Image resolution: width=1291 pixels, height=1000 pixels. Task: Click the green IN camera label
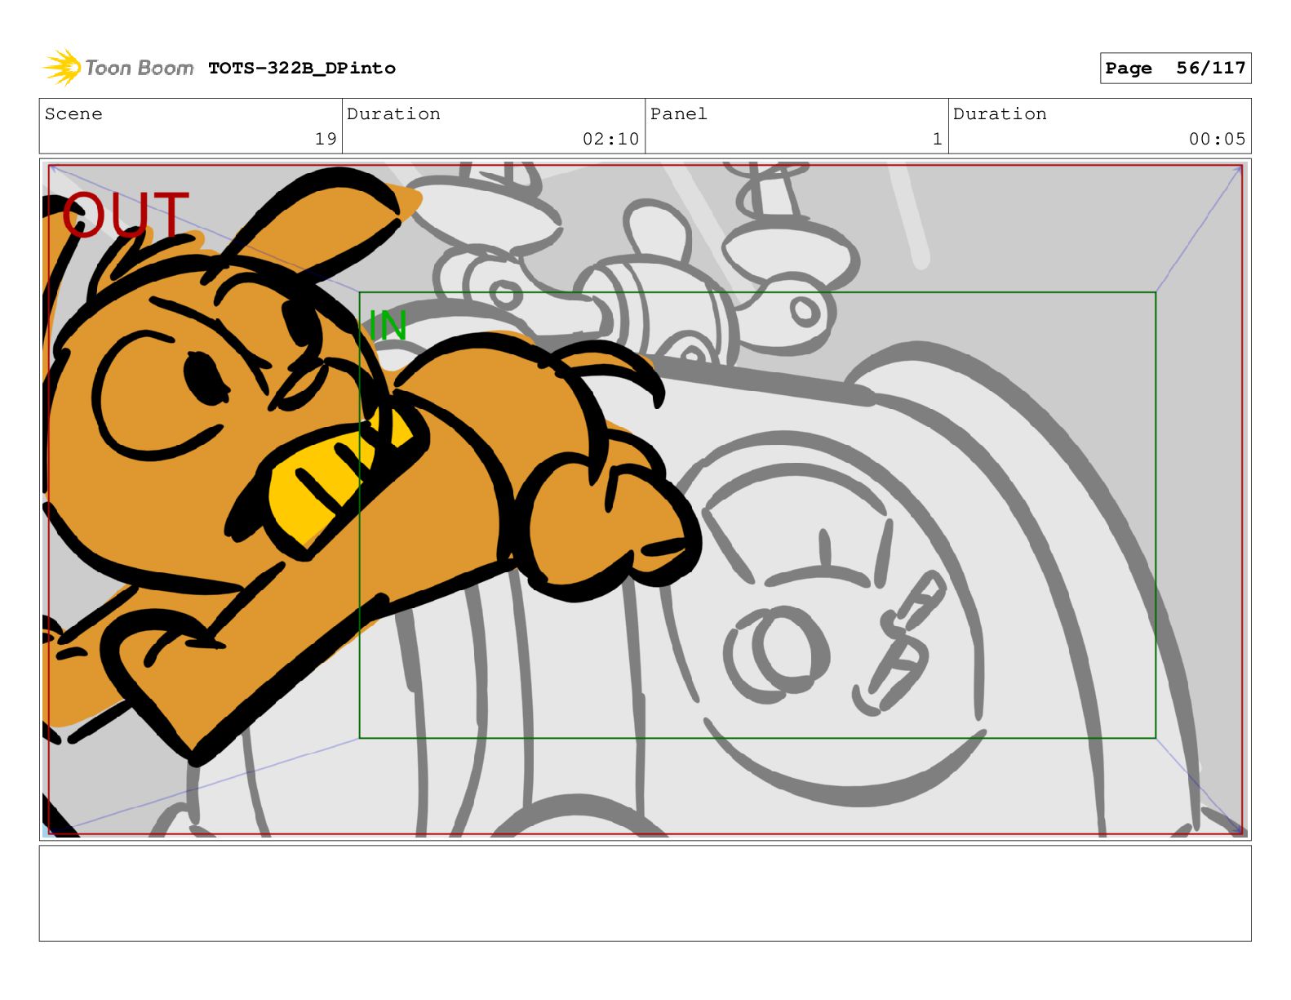388,326
